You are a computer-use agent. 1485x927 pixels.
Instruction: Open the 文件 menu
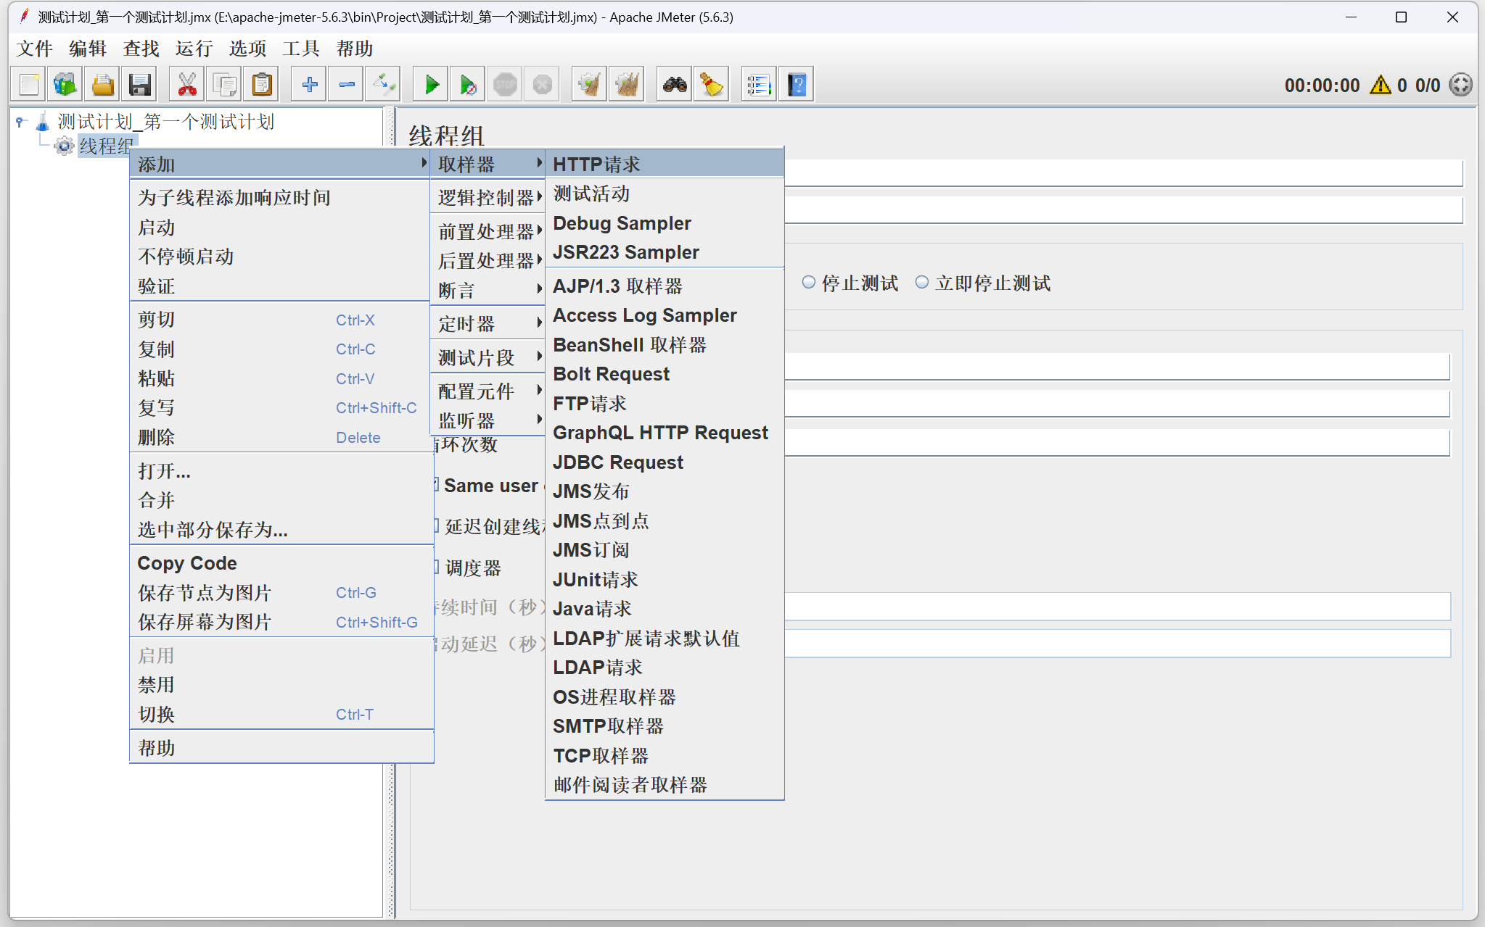point(34,49)
